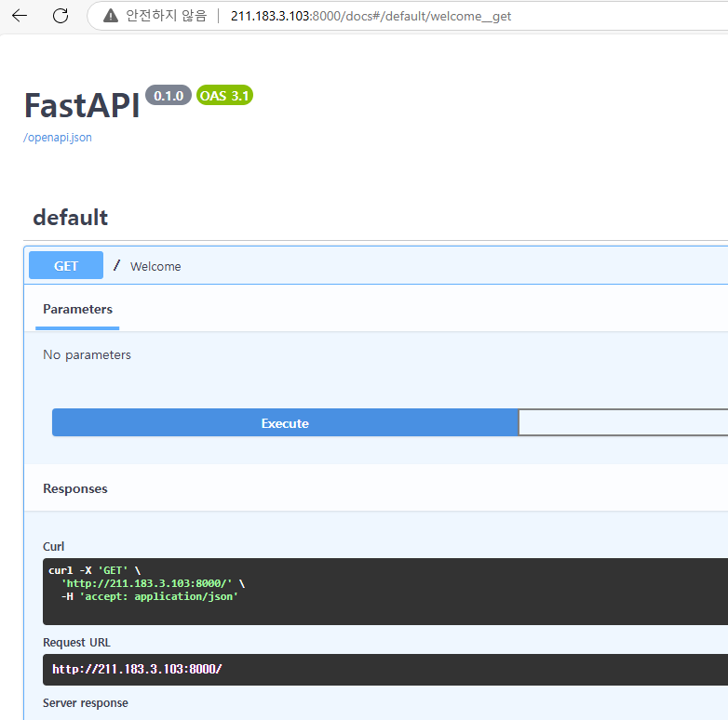Viewport: 728px width, 720px height.
Task: Click the not-secure warning triangle icon
Action: [x=111, y=16]
